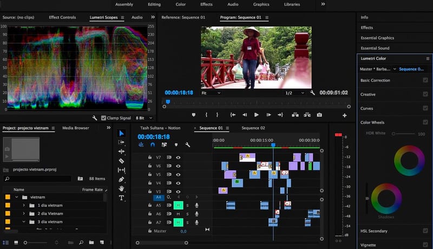Select the Razor tool

click(x=121, y=161)
